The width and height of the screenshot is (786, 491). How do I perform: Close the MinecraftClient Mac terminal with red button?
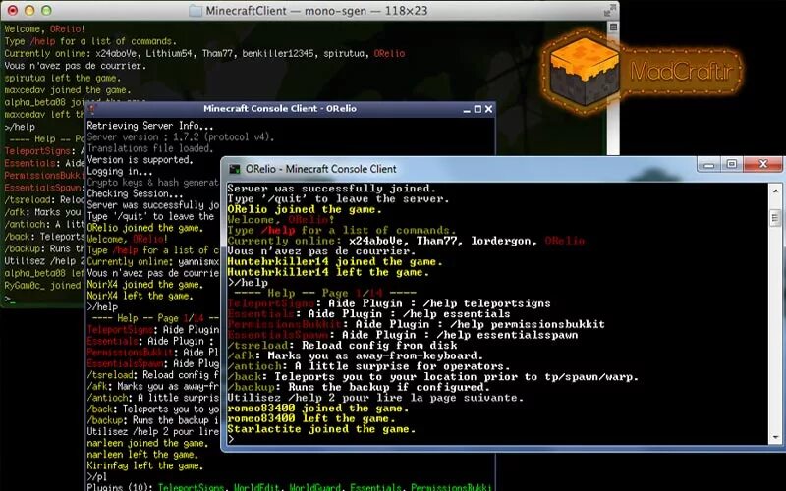[13, 10]
